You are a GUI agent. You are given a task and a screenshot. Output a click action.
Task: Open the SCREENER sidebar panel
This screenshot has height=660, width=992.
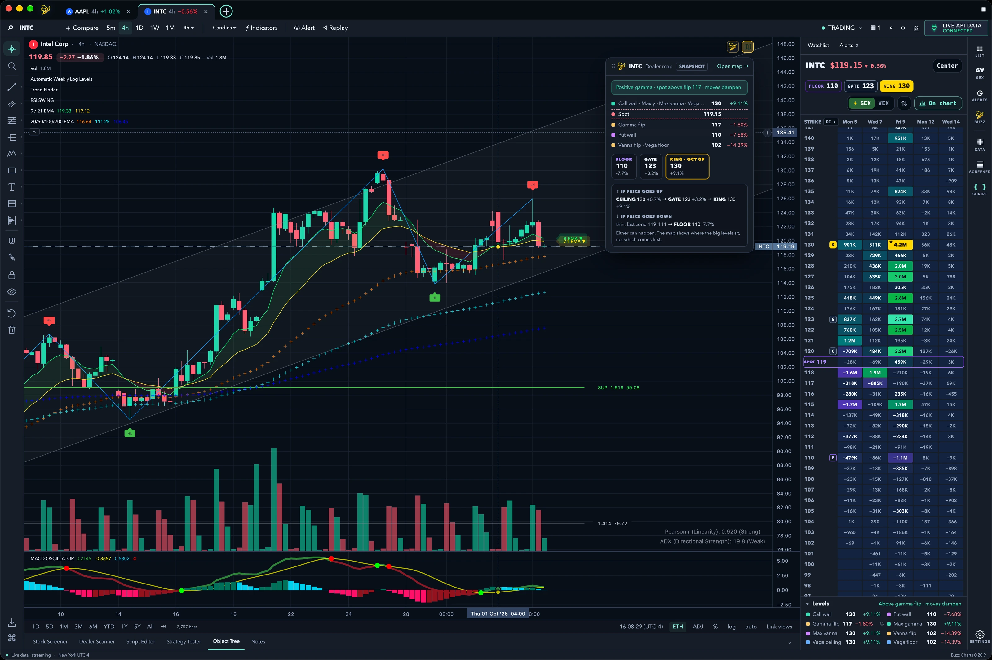click(x=980, y=167)
